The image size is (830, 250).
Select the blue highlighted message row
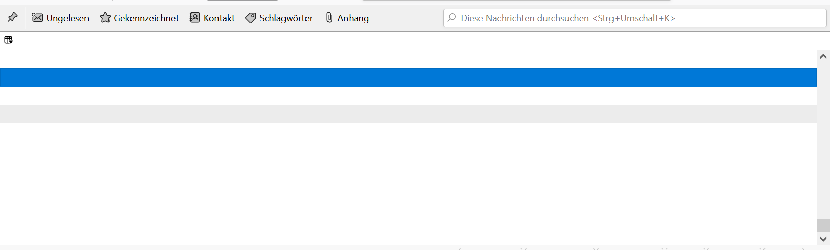[x=408, y=78]
